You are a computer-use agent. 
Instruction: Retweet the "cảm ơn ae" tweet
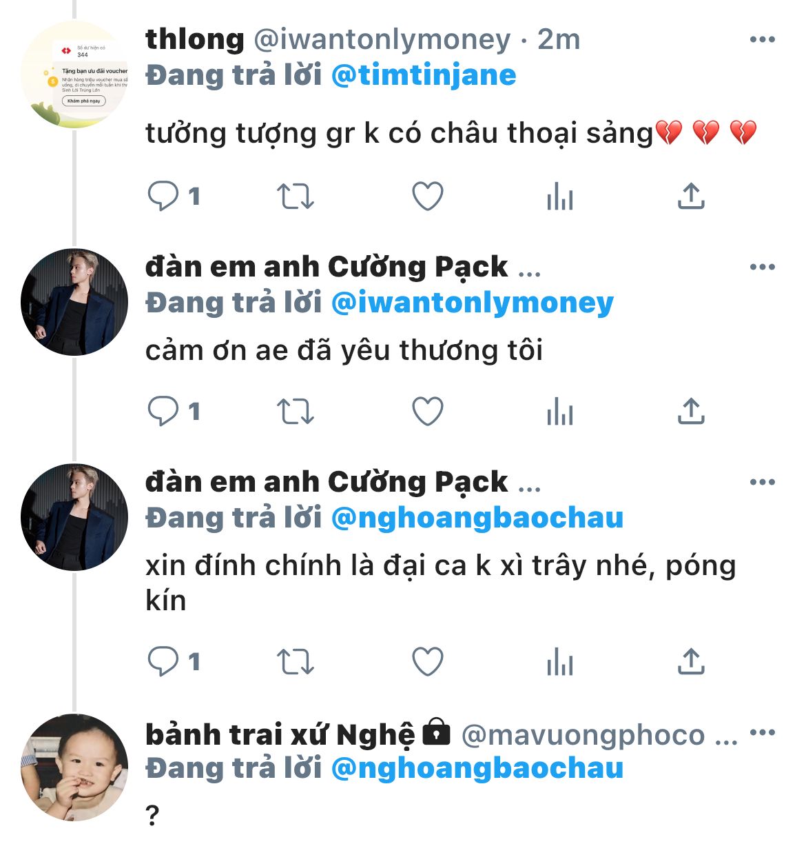pos(296,412)
